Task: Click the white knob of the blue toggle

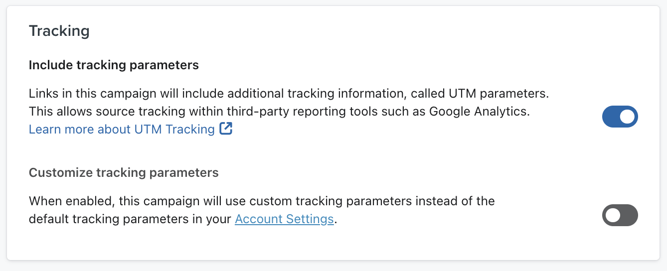Action: (628, 117)
